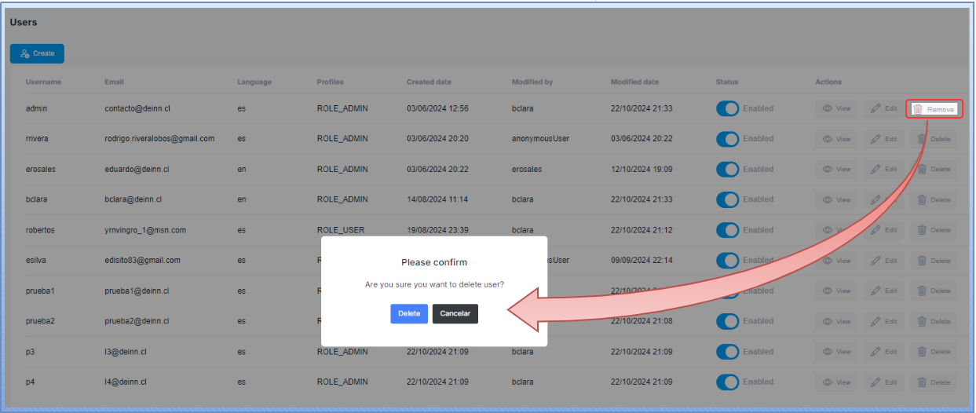Viewport: 976px width, 413px height.
Task: Click the Create user button
Action: 37,53
